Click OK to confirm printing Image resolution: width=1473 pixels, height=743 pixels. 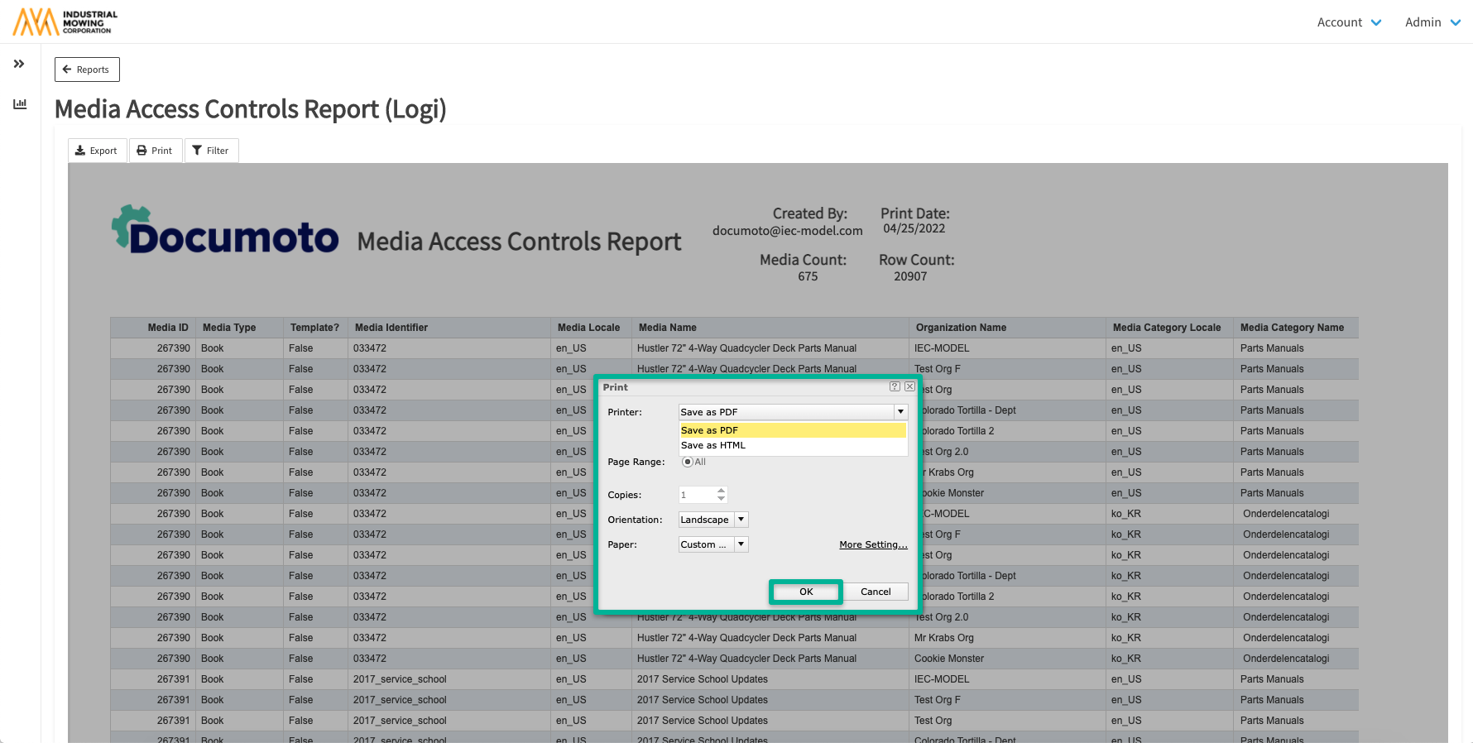click(806, 592)
